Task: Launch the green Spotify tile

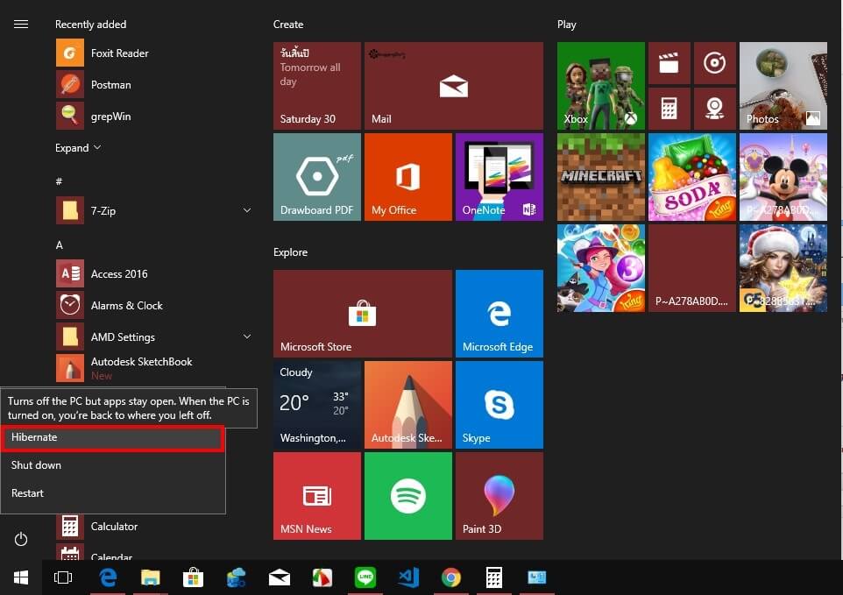Action: (x=408, y=496)
